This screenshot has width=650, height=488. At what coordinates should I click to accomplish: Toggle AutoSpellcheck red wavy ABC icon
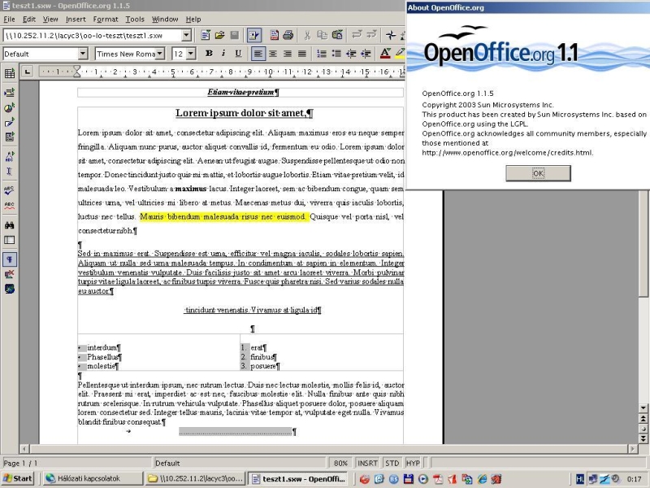point(10,205)
